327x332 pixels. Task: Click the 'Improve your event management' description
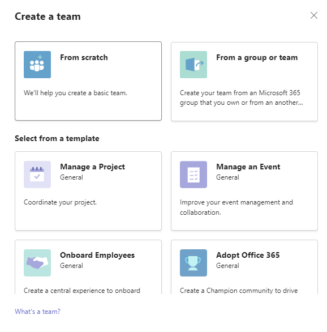pos(236,207)
